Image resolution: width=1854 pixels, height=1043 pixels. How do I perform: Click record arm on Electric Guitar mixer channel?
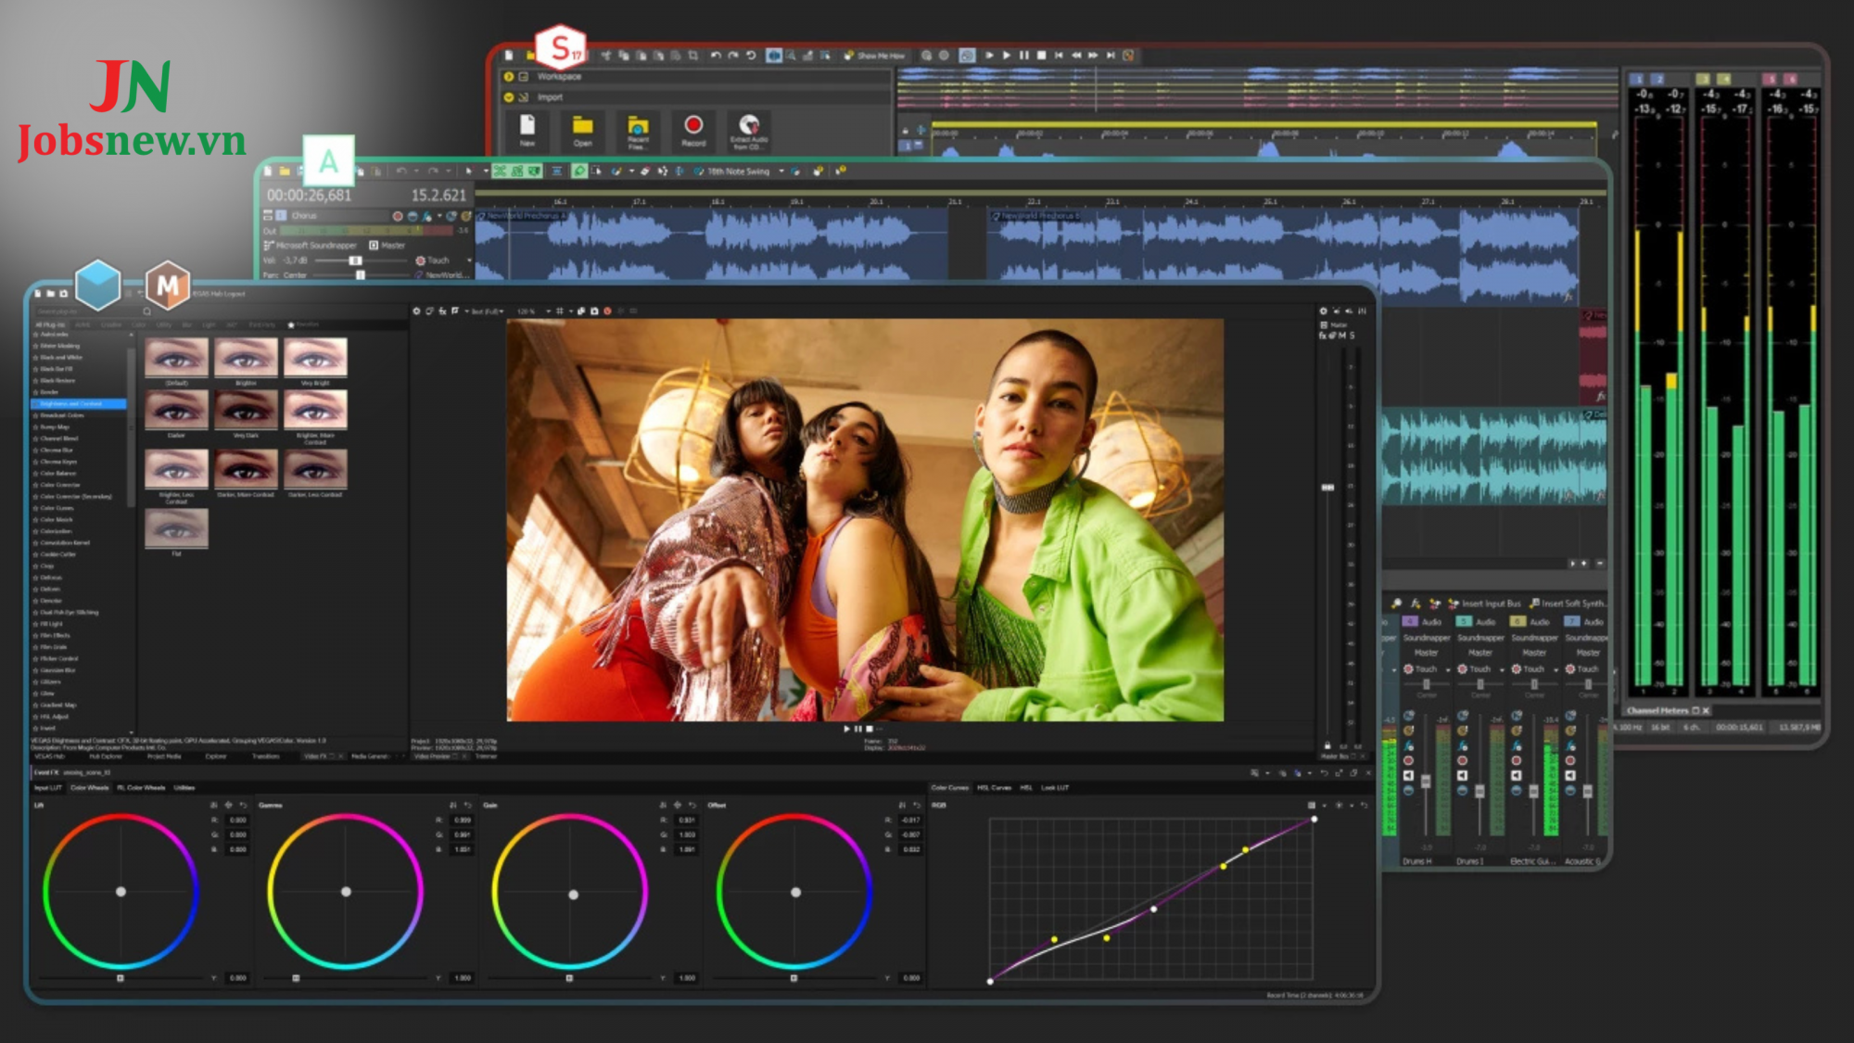(x=1517, y=760)
